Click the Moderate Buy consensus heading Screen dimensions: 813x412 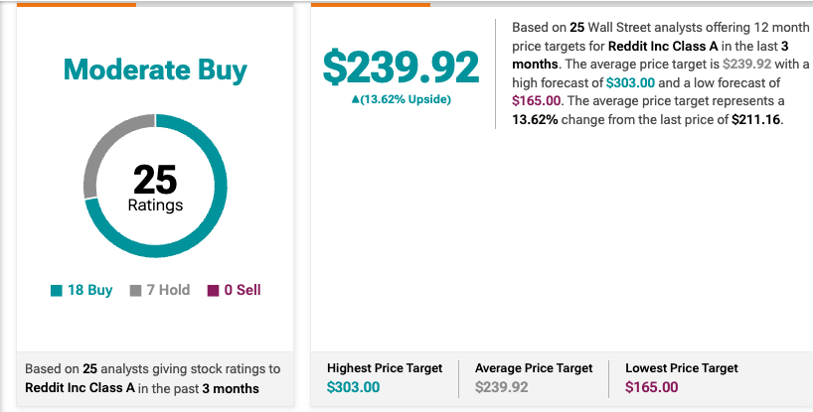click(x=155, y=70)
